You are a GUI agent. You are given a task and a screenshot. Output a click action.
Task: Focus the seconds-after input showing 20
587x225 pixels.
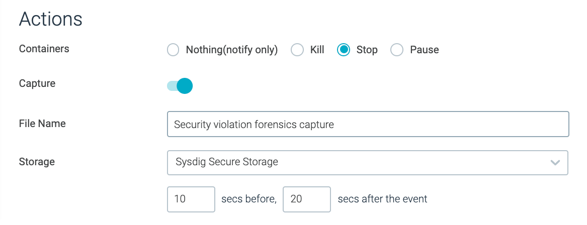pos(307,199)
